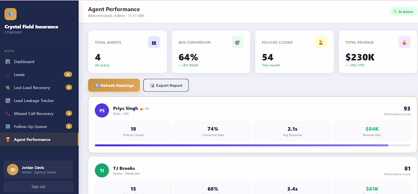Viewport: 418px width, 194px height.
Task: Click the Crystal Field Insurance shield logo
Action: (x=11, y=14)
